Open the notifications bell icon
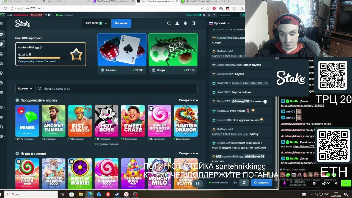Screen dimensions: 352x198 coord(185,23)
